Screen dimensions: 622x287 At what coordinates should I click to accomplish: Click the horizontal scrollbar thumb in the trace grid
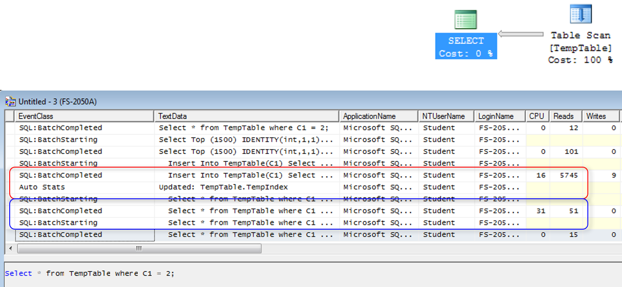(139, 249)
